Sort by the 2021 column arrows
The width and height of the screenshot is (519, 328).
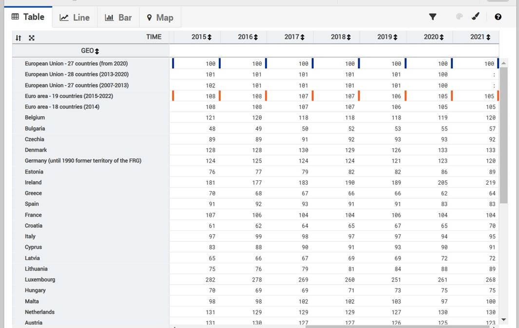point(488,37)
